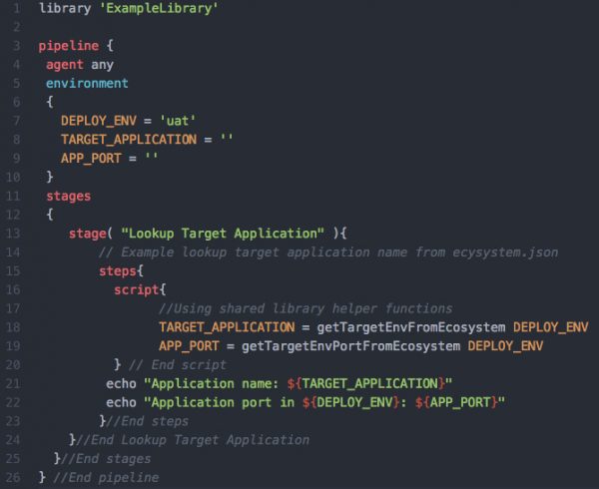The image size is (599, 489).
Task: Click the End steps comment
Action: click(148, 421)
